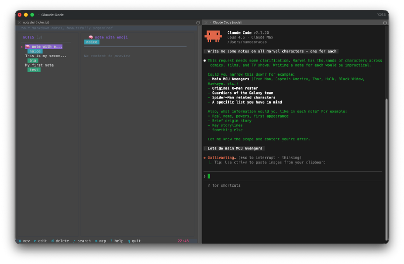Click the 'Key storylines' line
404x264 pixels.
point(225,125)
